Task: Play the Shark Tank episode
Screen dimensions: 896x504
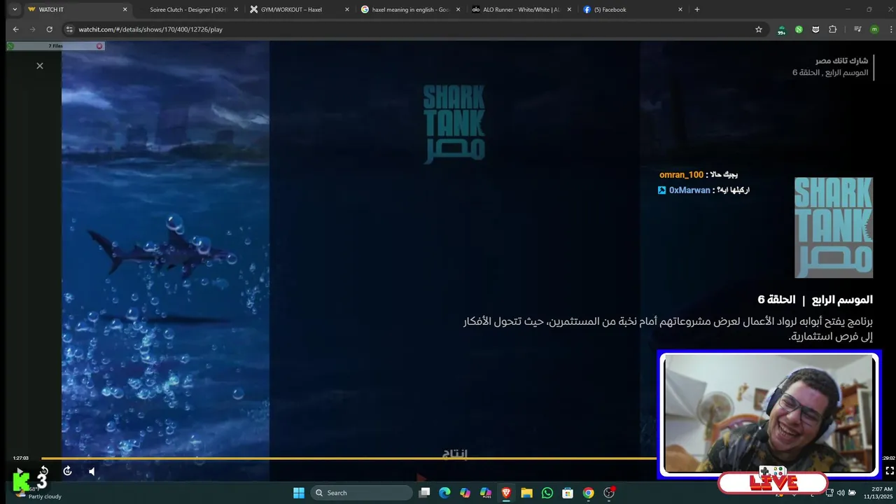Action: (20, 472)
